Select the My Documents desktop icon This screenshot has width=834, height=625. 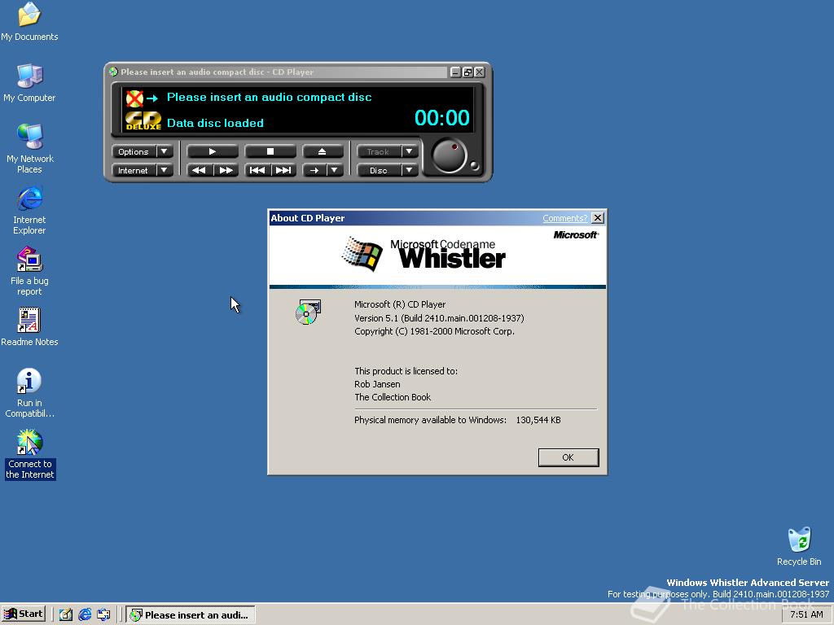[29, 22]
